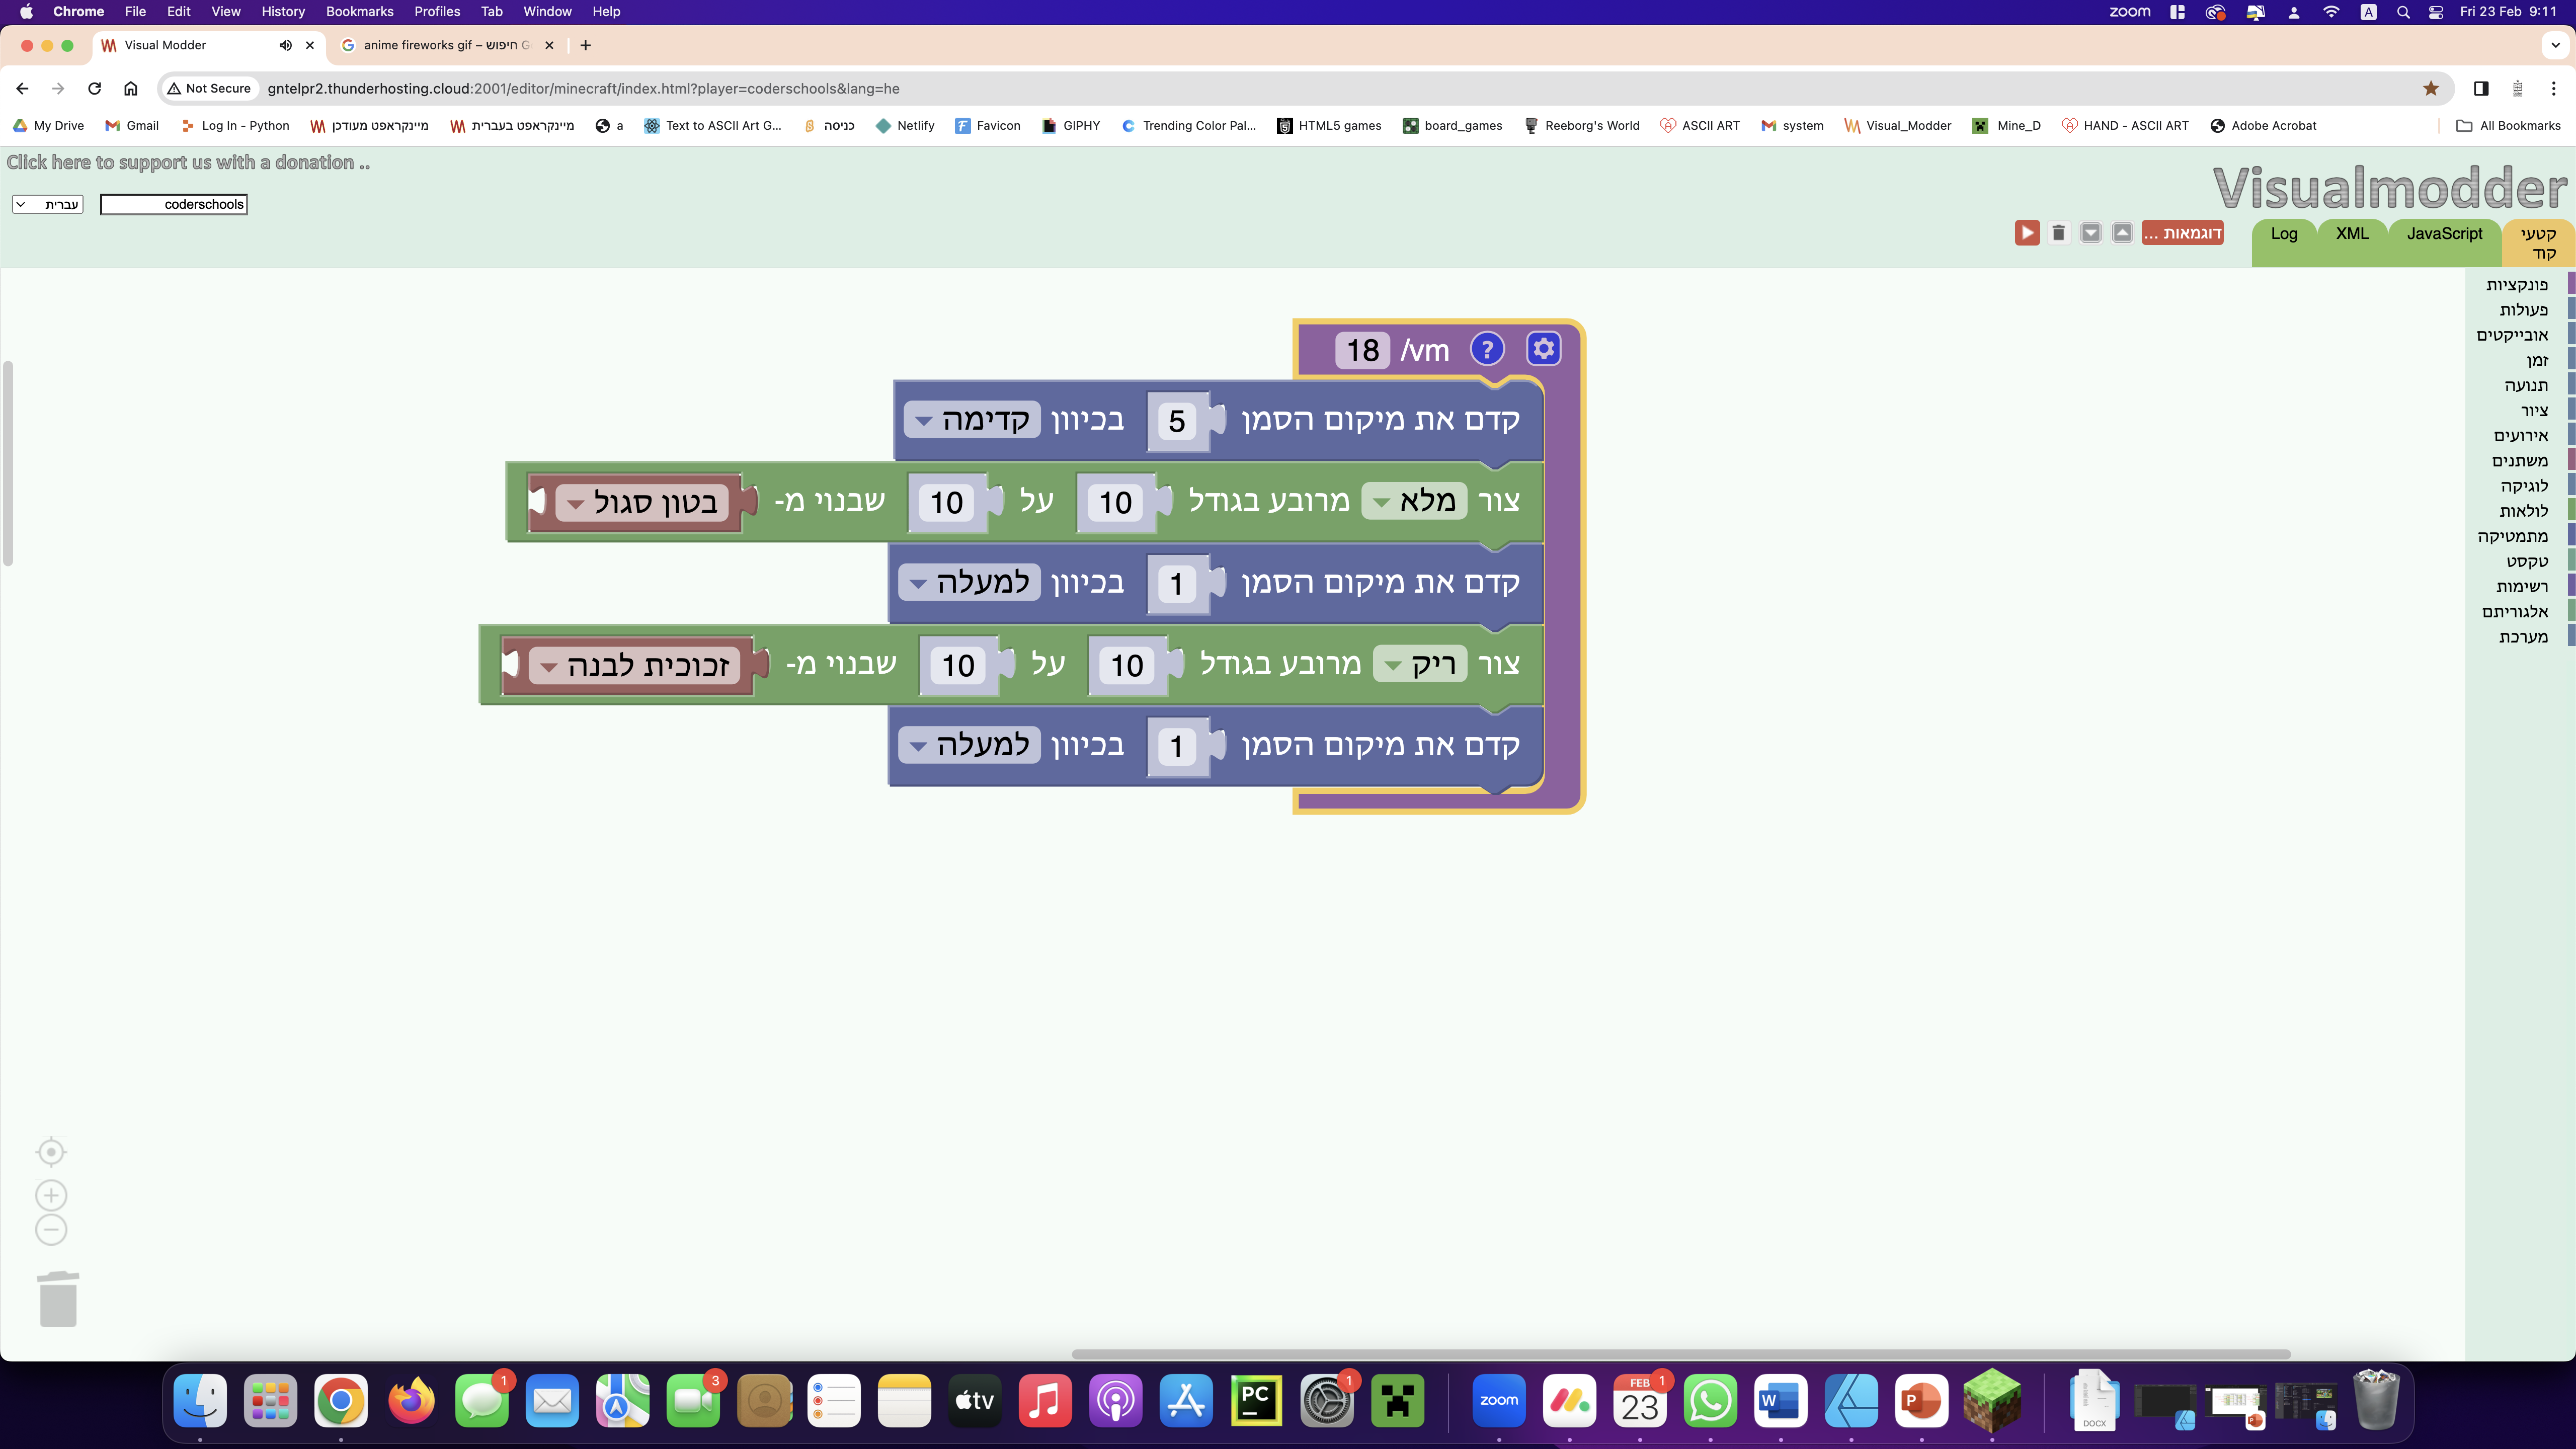
Task: Open the מלא fill-type dropdown
Action: (x=1414, y=501)
